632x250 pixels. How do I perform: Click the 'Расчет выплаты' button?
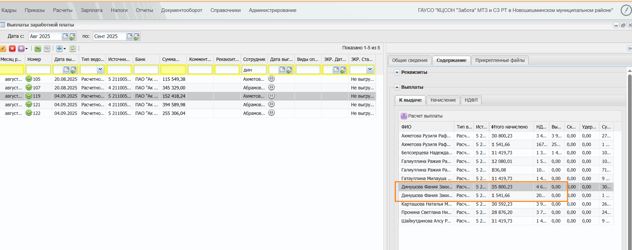pyautogui.click(x=422, y=116)
